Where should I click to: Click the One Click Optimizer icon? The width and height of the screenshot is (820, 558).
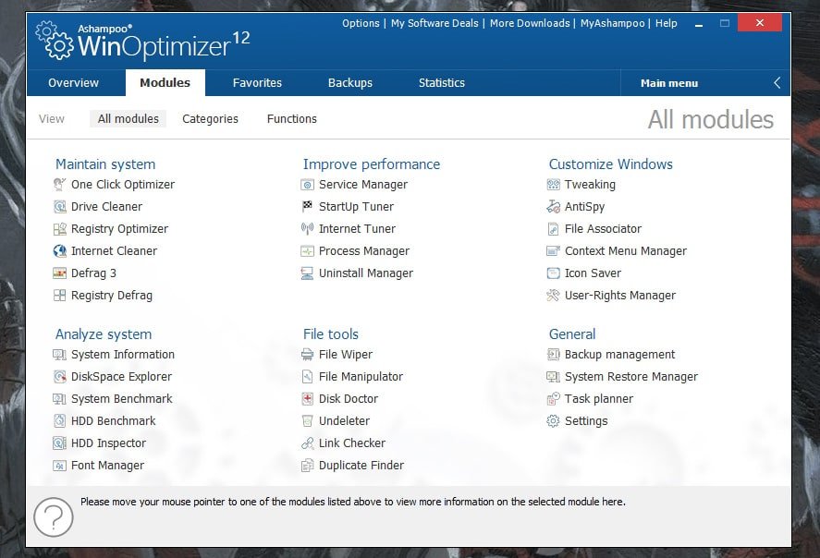coord(60,185)
